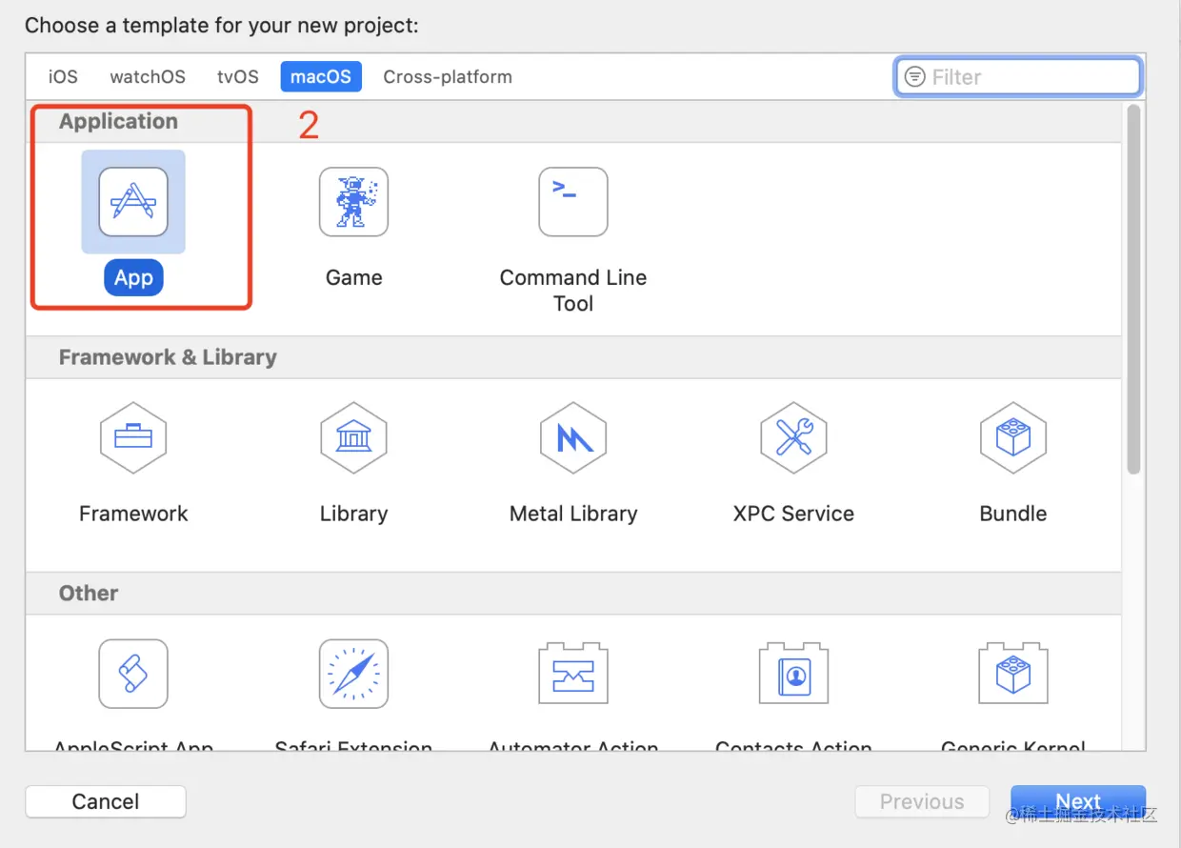The image size is (1181, 848).
Task: Click the Cancel button
Action: point(106,801)
